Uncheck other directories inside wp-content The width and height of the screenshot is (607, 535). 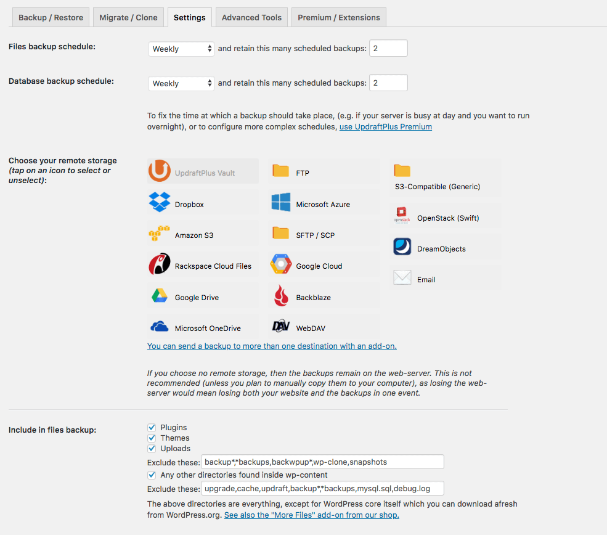[x=151, y=475]
